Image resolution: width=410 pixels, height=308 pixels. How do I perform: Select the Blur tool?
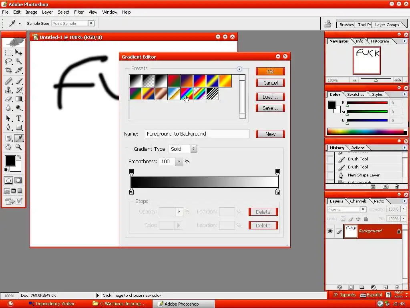8,107
